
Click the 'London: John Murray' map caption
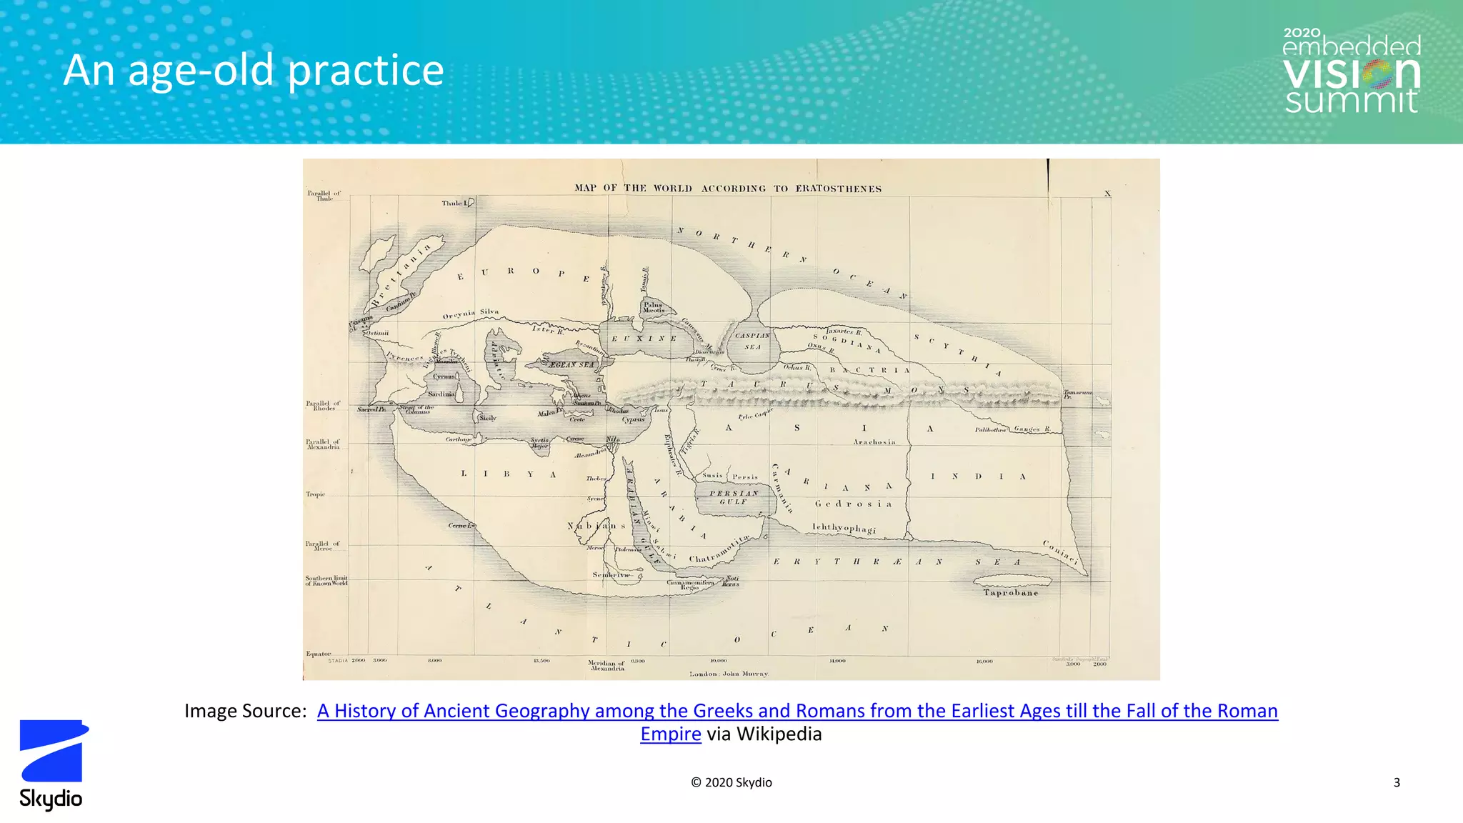pos(728,674)
